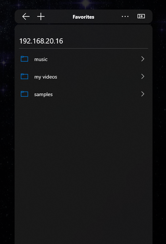The image size is (166, 244).
Task: Expand the samples folder chevron
Action: point(143,94)
